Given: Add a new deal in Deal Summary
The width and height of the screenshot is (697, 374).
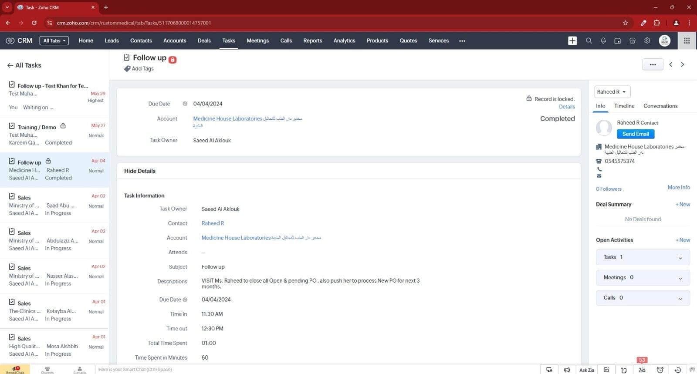Looking at the screenshot, I should pyautogui.click(x=683, y=204).
